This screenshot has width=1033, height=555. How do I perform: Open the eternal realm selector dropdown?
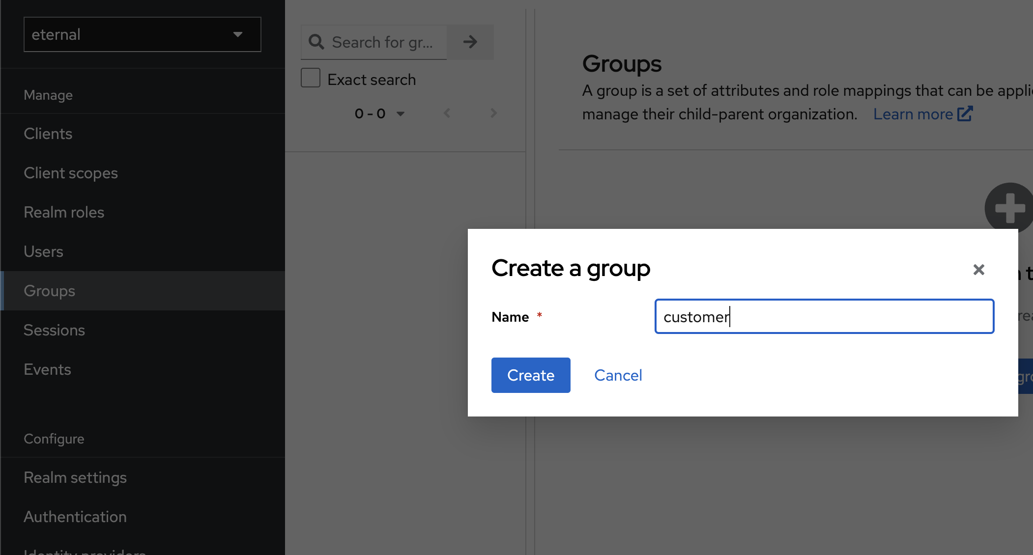tap(142, 34)
